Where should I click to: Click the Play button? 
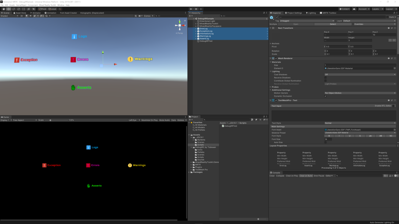click(191, 9)
